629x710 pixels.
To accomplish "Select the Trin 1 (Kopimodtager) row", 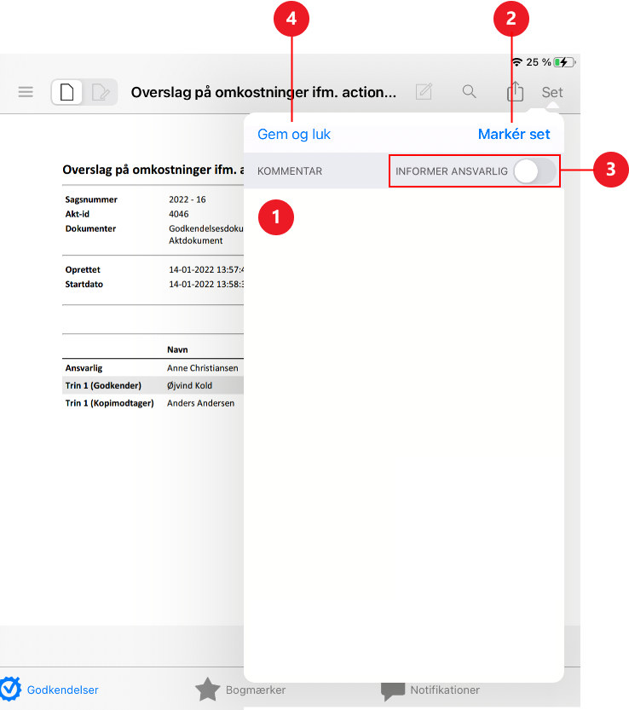I will 153,403.
